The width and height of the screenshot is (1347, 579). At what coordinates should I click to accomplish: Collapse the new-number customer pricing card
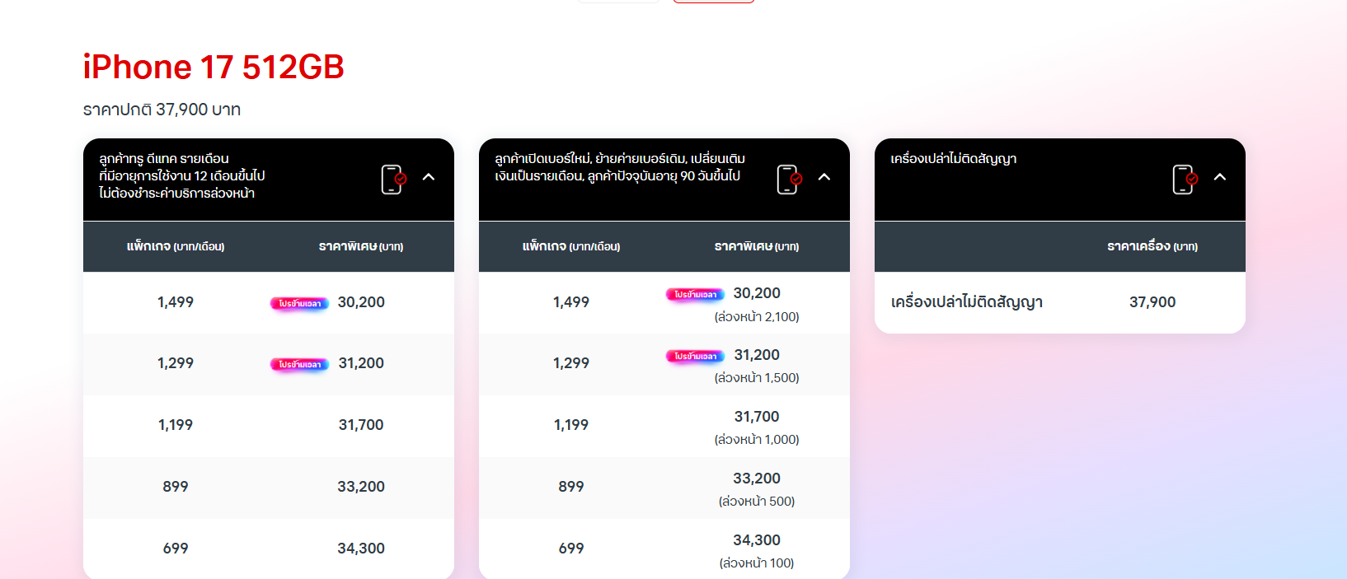(x=824, y=177)
